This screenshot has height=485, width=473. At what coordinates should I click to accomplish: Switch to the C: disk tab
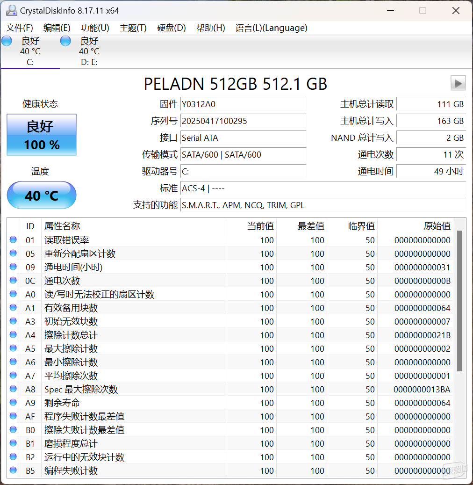click(30, 51)
